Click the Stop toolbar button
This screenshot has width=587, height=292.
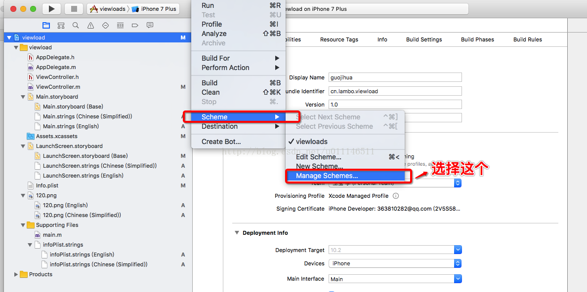(x=74, y=8)
